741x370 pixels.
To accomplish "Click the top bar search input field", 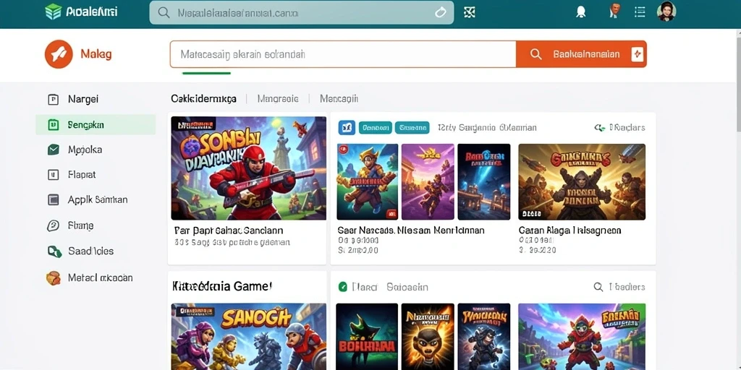I will (302, 13).
